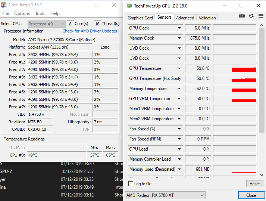The height and width of the screenshot is (201, 266).
Task: Enable the Log to file checkbox
Action: coord(131,184)
